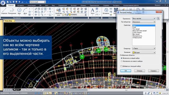Viewport: 169px width, 95px height.
Task: Switch to the Экспорт ribbon tab
Action: [x=74, y=5]
